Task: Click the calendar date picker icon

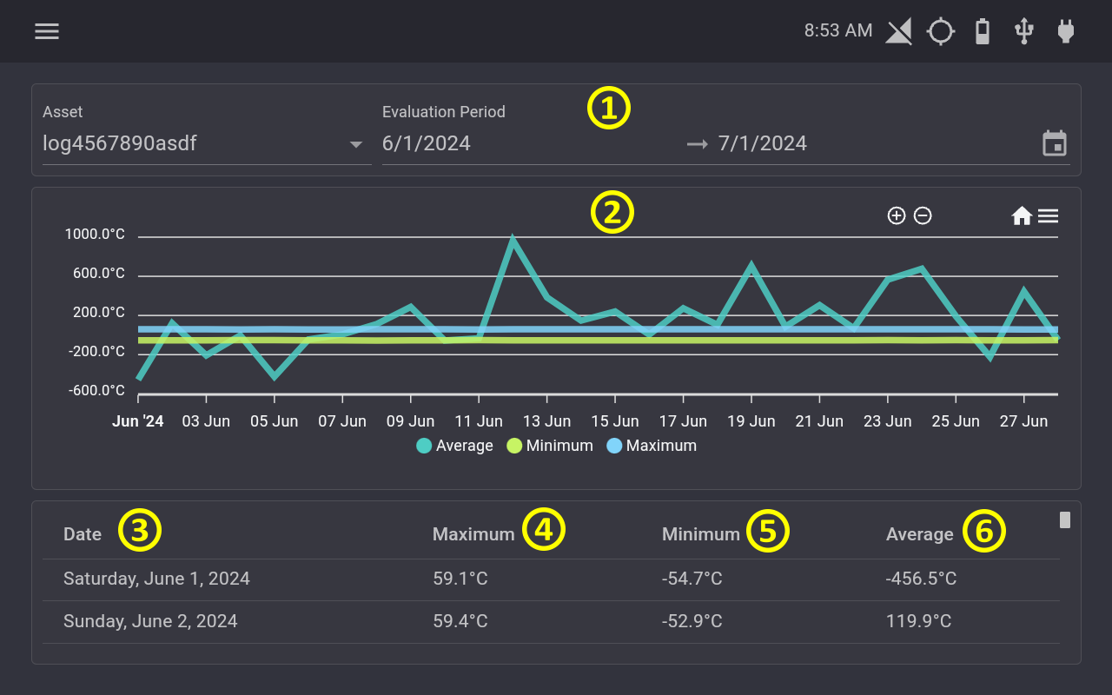Action: [1055, 143]
